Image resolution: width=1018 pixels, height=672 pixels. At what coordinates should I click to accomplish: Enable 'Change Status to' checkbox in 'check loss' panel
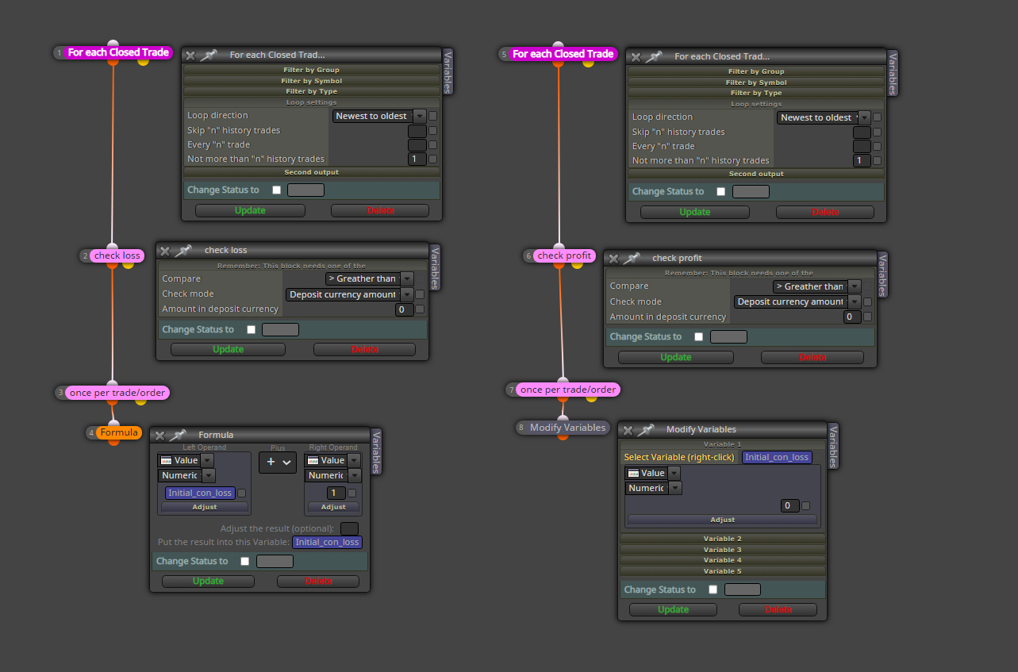(x=251, y=329)
